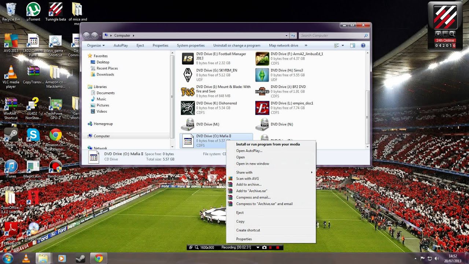Click the Bandicam magnifier icon next to 1600x900

(x=197, y=247)
